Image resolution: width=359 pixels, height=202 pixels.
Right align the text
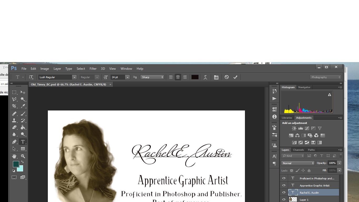click(185, 77)
